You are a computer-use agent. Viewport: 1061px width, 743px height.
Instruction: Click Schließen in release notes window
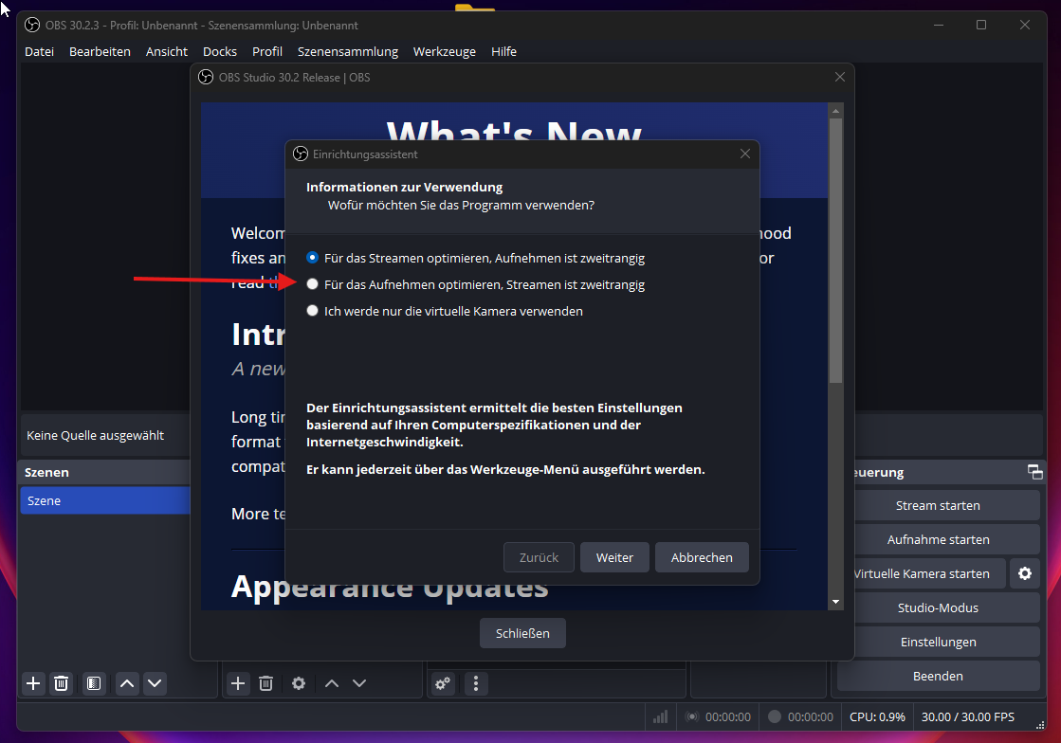click(x=522, y=633)
